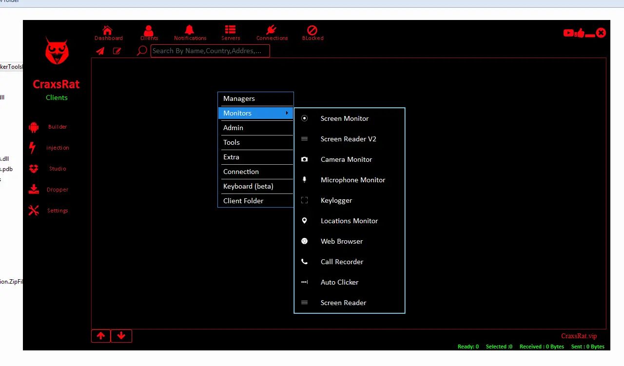The width and height of the screenshot is (624, 366).
Task: Click the CraxsRat owl logo
Action: [x=57, y=51]
